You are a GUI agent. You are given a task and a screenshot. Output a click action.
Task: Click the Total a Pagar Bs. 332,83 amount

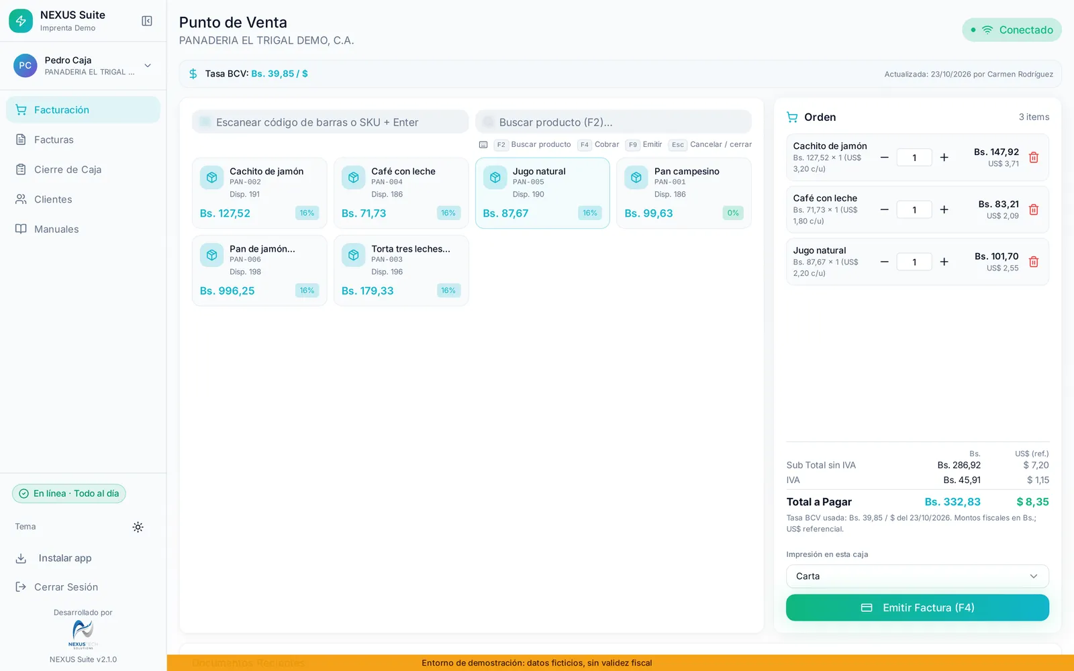tap(953, 502)
